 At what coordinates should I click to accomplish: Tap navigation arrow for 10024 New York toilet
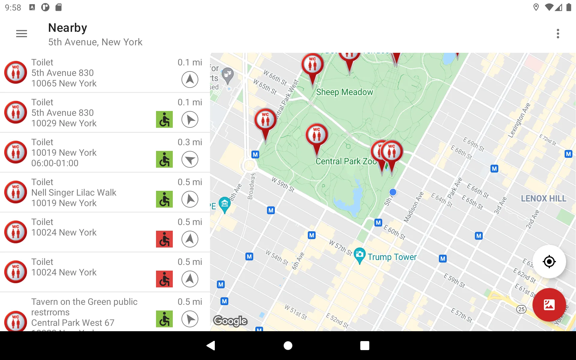pyautogui.click(x=190, y=239)
